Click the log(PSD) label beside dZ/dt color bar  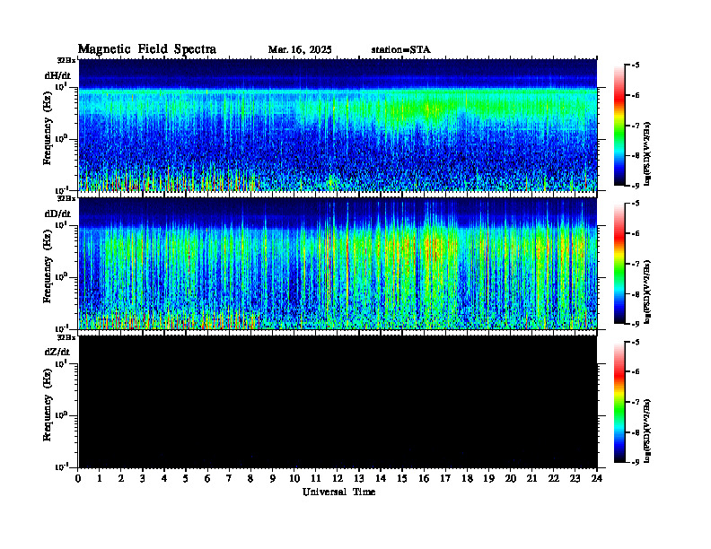coord(648,431)
